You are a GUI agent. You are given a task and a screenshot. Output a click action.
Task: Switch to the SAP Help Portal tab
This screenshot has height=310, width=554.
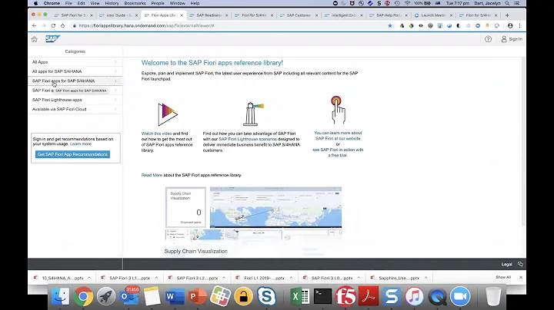pyautogui.click(x=389, y=15)
